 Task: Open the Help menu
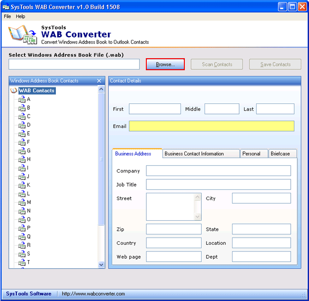[x=21, y=16]
